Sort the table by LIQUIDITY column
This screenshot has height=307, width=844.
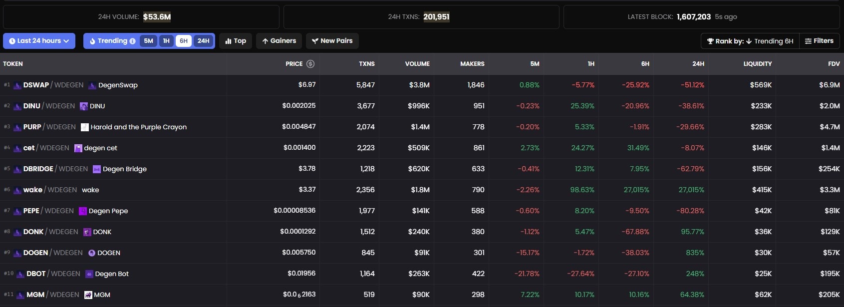click(x=757, y=64)
